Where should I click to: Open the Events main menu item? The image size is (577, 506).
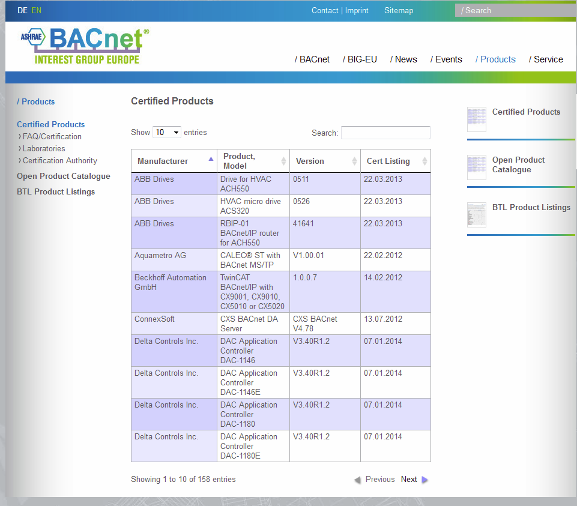446,59
